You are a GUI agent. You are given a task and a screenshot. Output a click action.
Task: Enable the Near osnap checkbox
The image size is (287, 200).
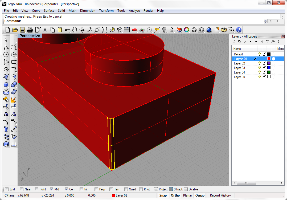point(22,189)
